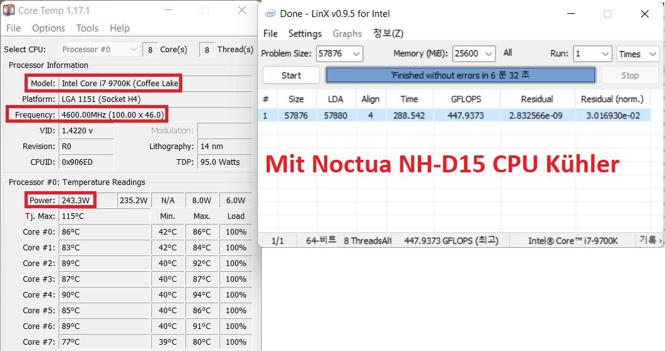Click the Residual column header
This screenshot has width=665, height=351.
pyautogui.click(x=537, y=99)
